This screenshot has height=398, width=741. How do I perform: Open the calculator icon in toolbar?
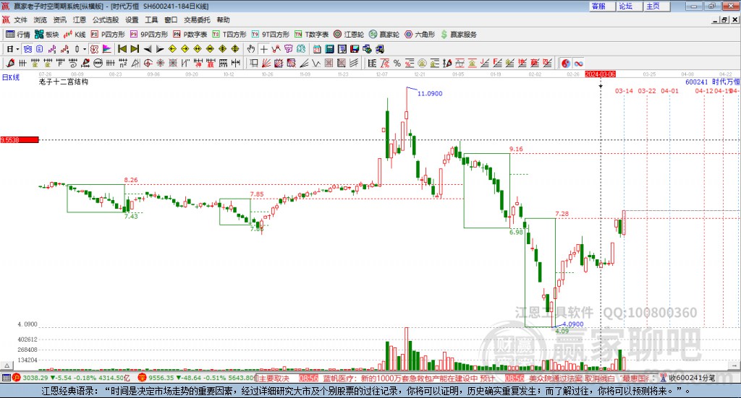tap(329, 49)
